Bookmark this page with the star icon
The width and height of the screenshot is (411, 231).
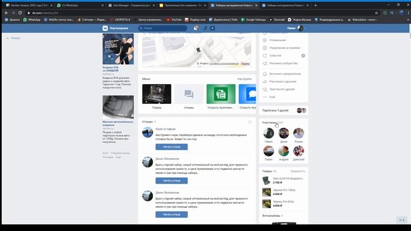click(376, 13)
